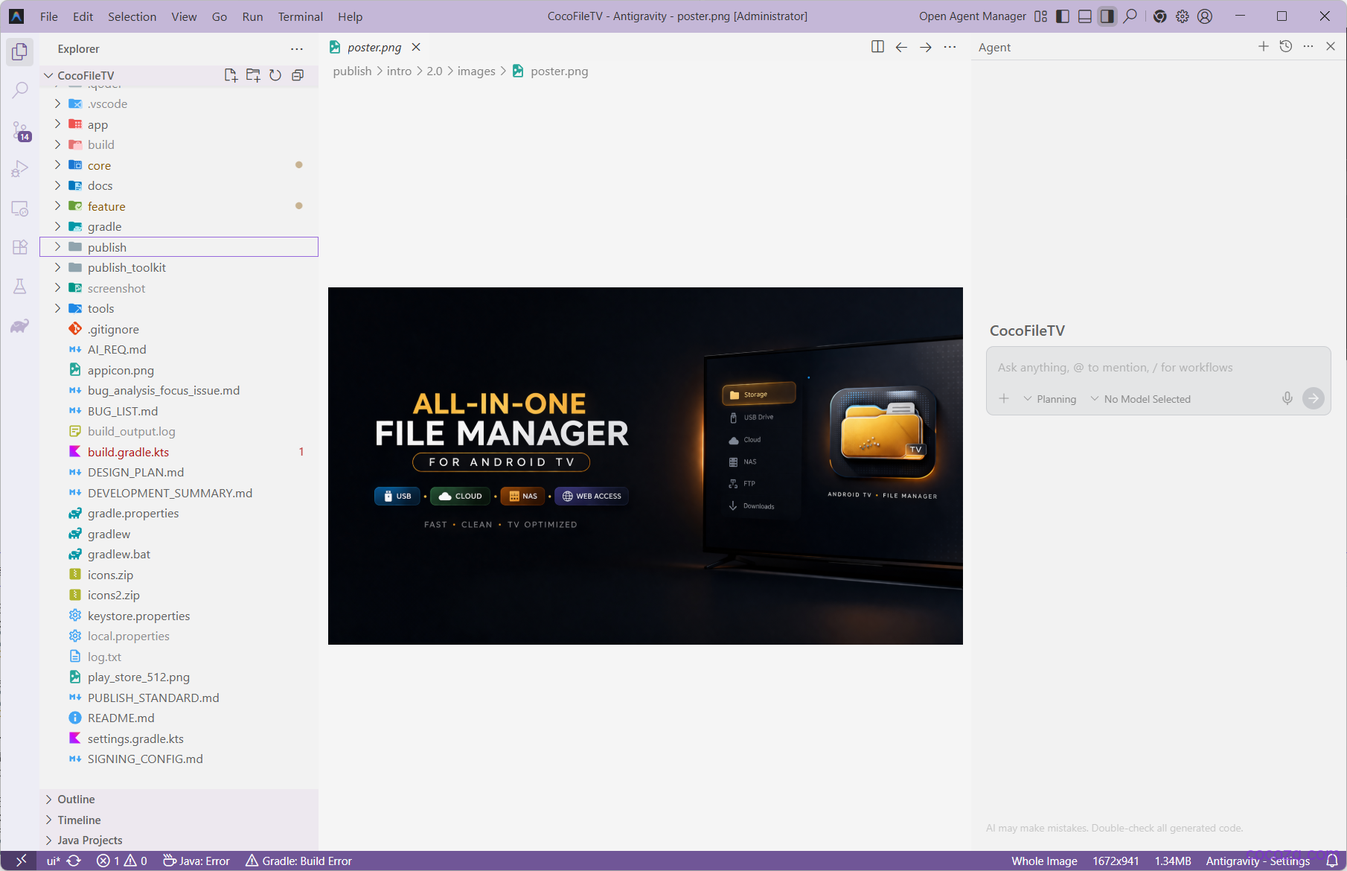Screen dimensions: 1347x871
Task: Click Antigravity - Settings in status bar
Action: click(x=1258, y=861)
